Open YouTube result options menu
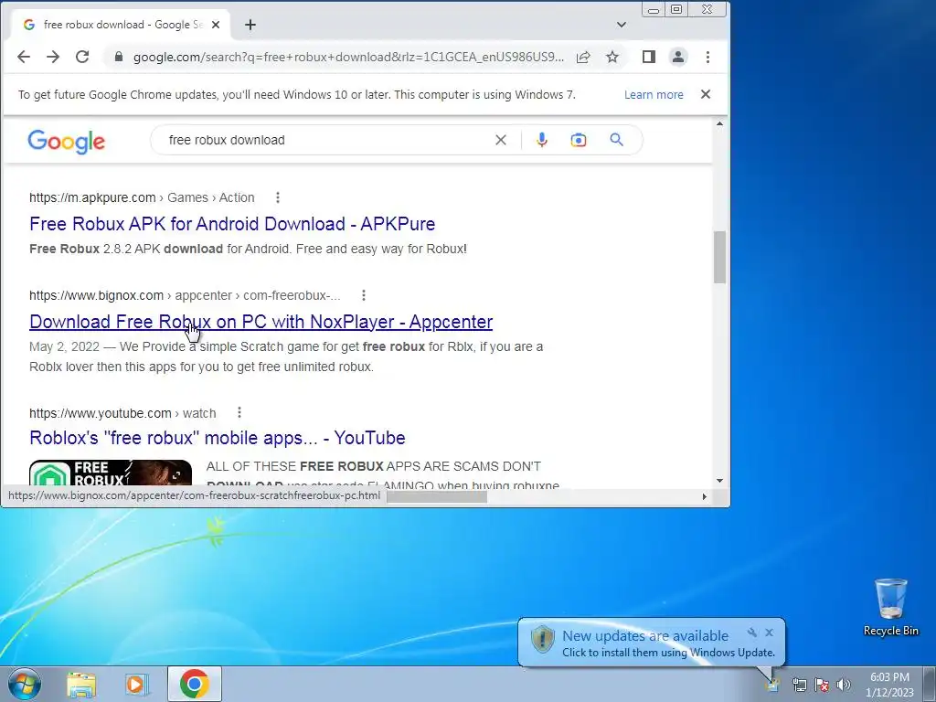This screenshot has width=936, height=702. pos(239,412)
